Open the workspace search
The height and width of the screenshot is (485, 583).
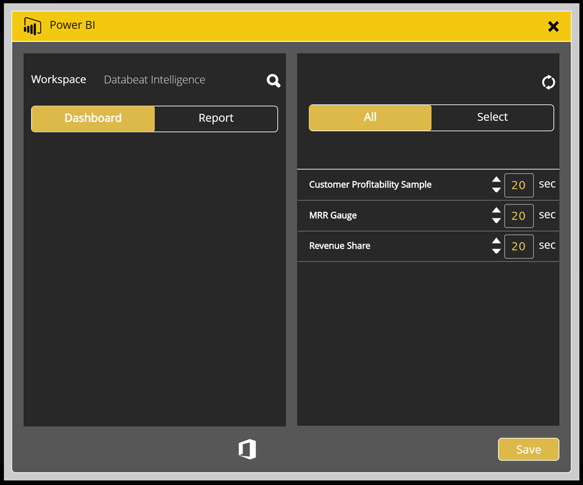273,80
